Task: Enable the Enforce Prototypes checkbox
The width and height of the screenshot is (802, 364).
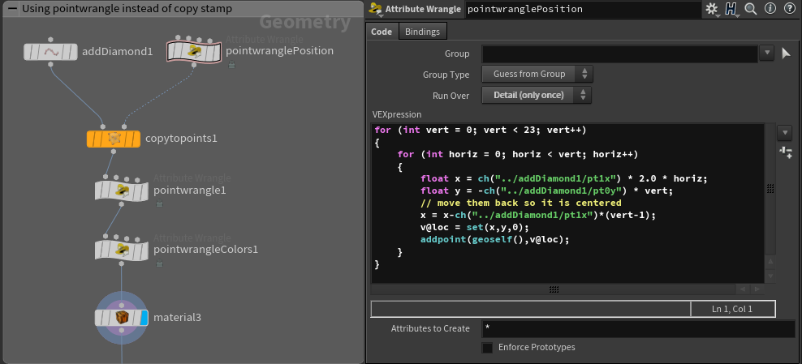Action: click(x=487, y=348)
